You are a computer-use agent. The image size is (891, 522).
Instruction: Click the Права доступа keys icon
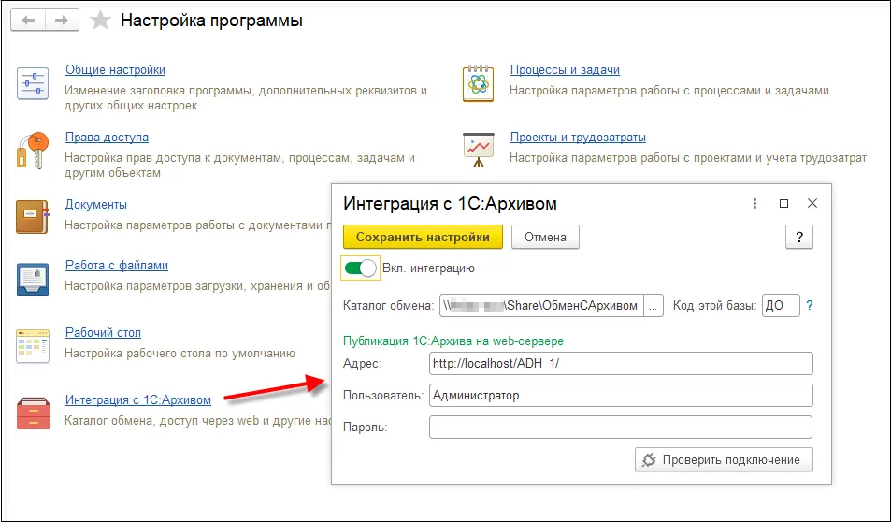tap(33, 151)
